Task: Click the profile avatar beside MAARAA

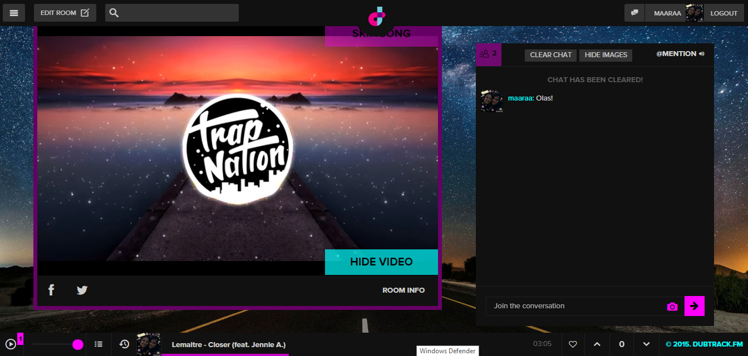Action: tap(695, 13)
